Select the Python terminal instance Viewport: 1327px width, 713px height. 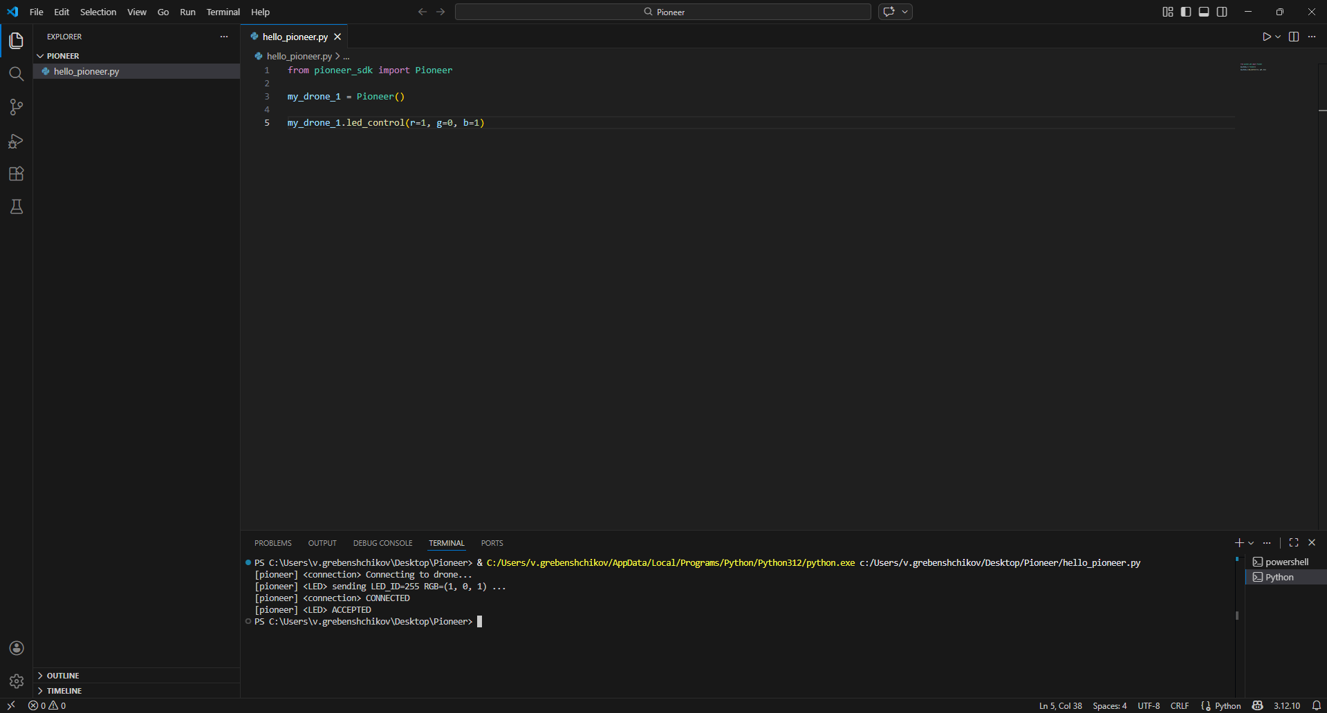[x=1286, y=577]
